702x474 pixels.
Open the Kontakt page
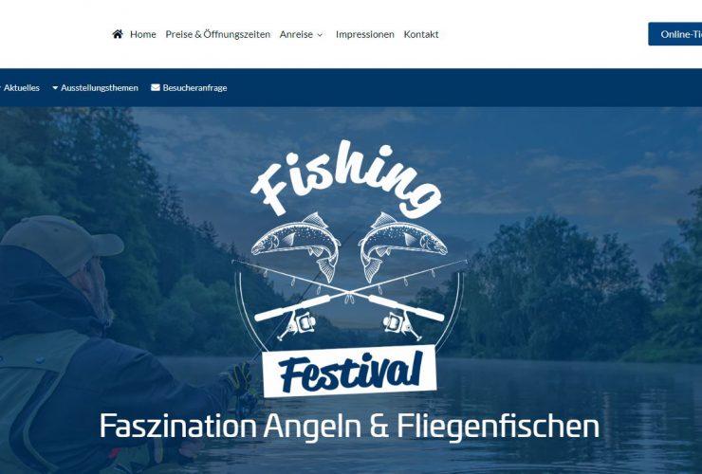tap(421, 34)
